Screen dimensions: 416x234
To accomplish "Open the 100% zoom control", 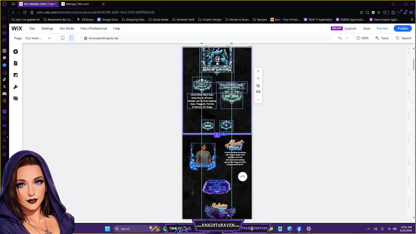I will click(x=362, y=38).
